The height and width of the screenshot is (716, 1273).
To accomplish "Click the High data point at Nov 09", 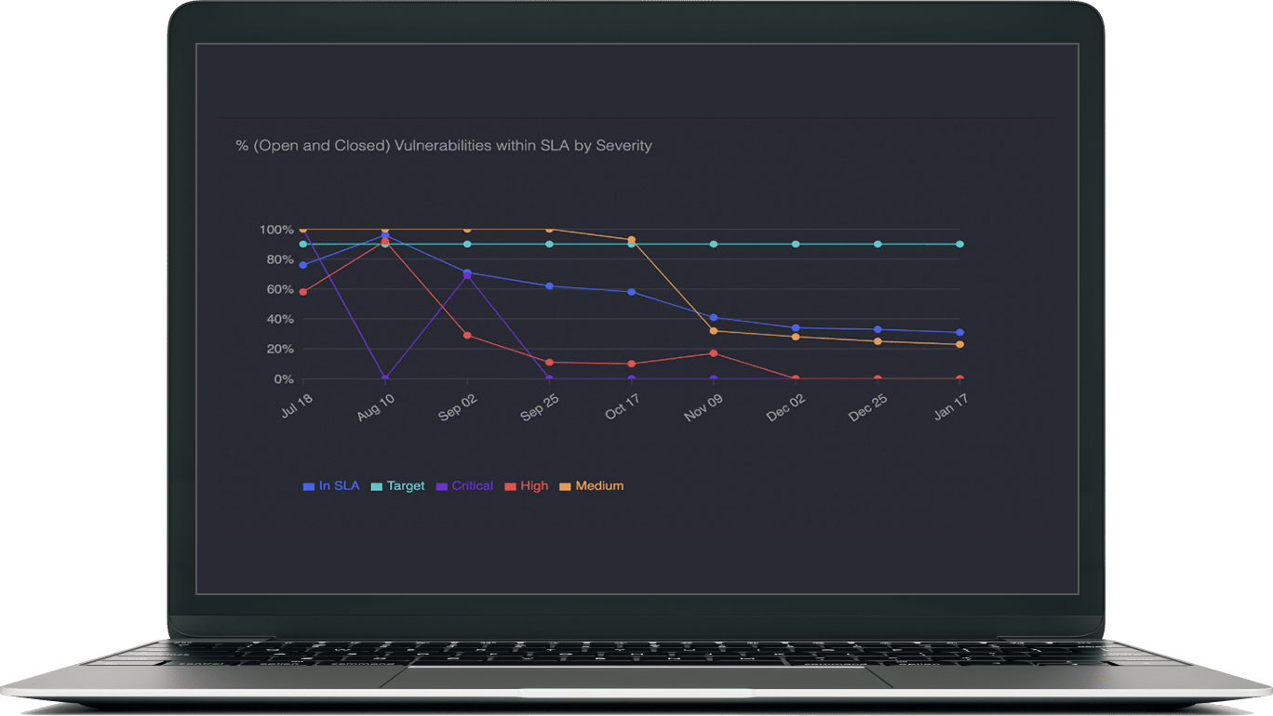I will [x=714, y=353].
